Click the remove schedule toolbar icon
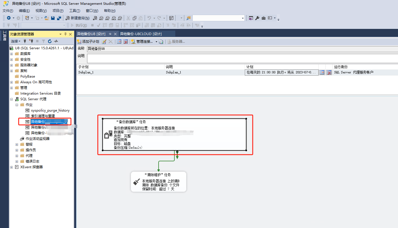This screenshot has height=228, width=398. click(126, 42)
